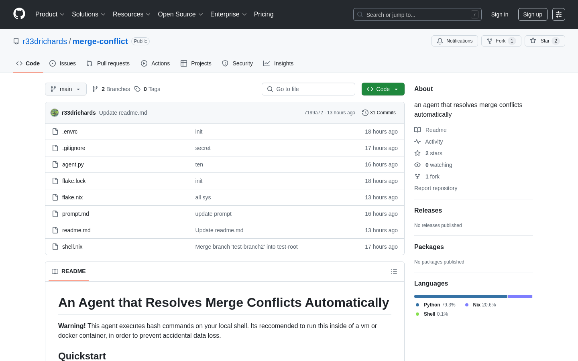Open the green Code dropdown button
This screenshot has width=578, height=361.
point(383,89)
